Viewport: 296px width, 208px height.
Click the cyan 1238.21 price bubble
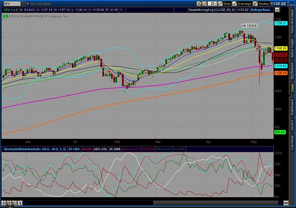(x=281, y=23)
